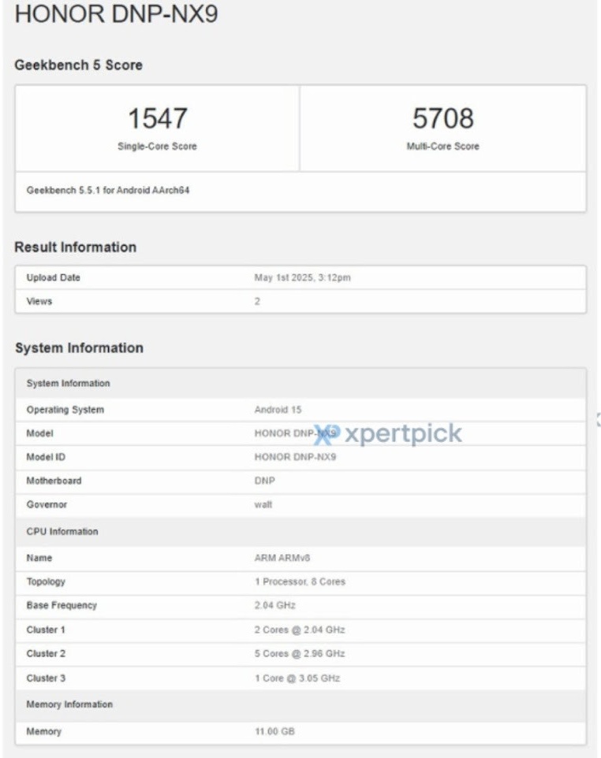Click the xpertpick watermark logo
This screenshot has width=601, height=758.
387,433
